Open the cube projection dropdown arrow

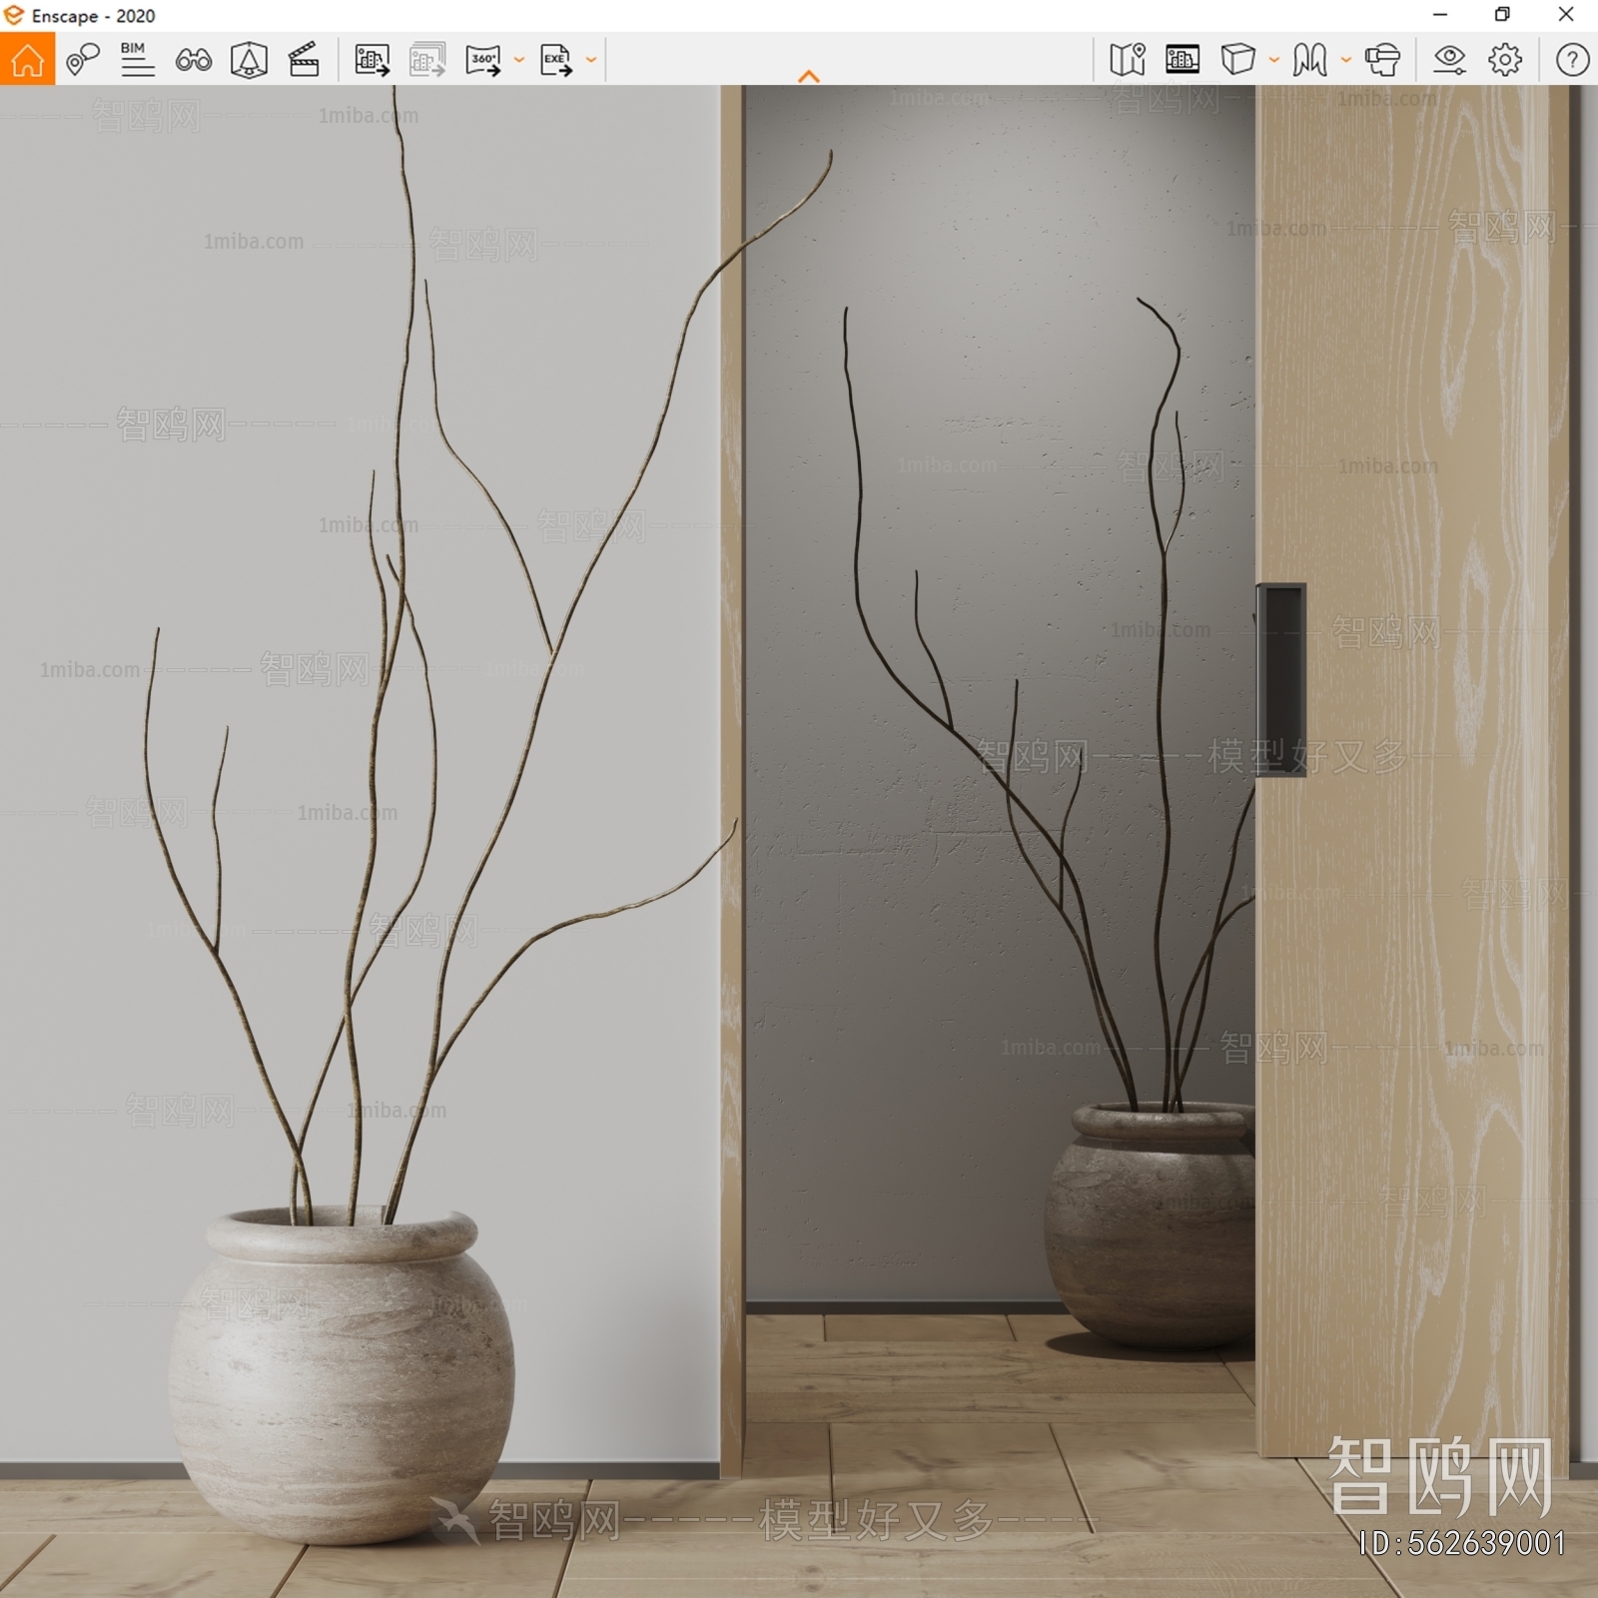click(1274, 60)
